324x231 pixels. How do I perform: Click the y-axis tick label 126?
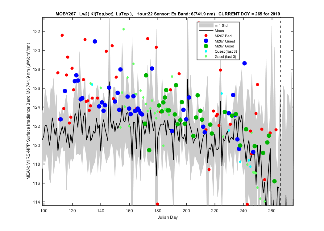(36, 88)
